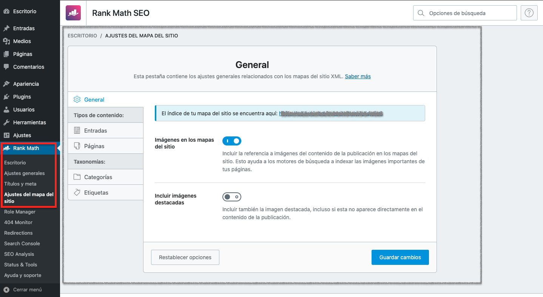Click the gear icon next to General

tap(77, 99)
